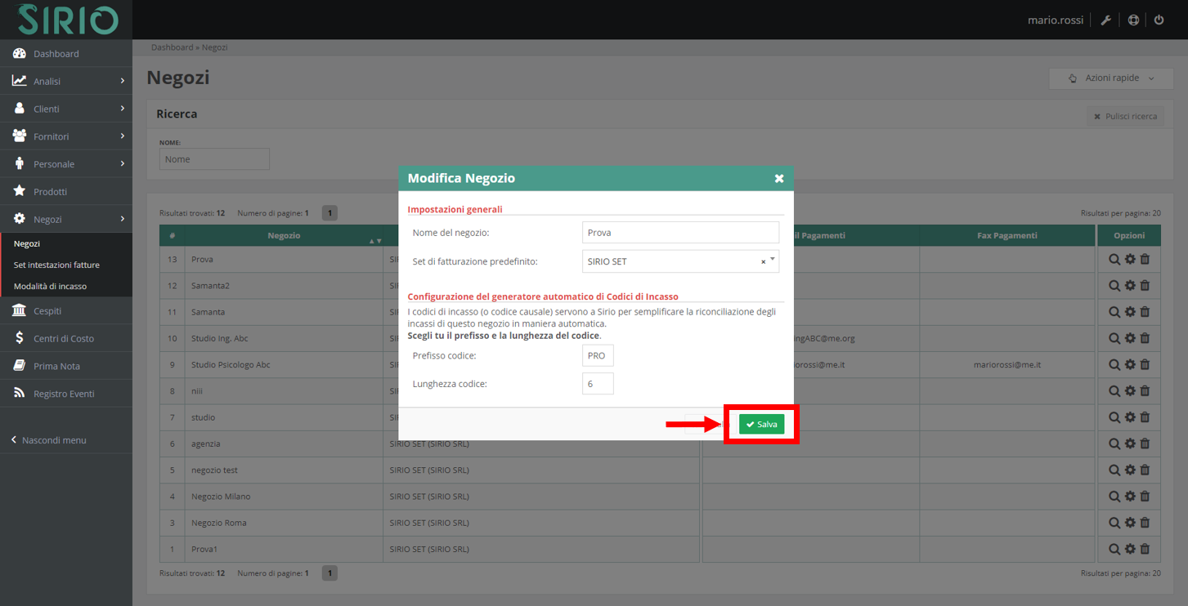This screenshot has height=606, width=1188.
Task: Open the Azioni rapide dropdown
Action: click(x=1110, y=78)
